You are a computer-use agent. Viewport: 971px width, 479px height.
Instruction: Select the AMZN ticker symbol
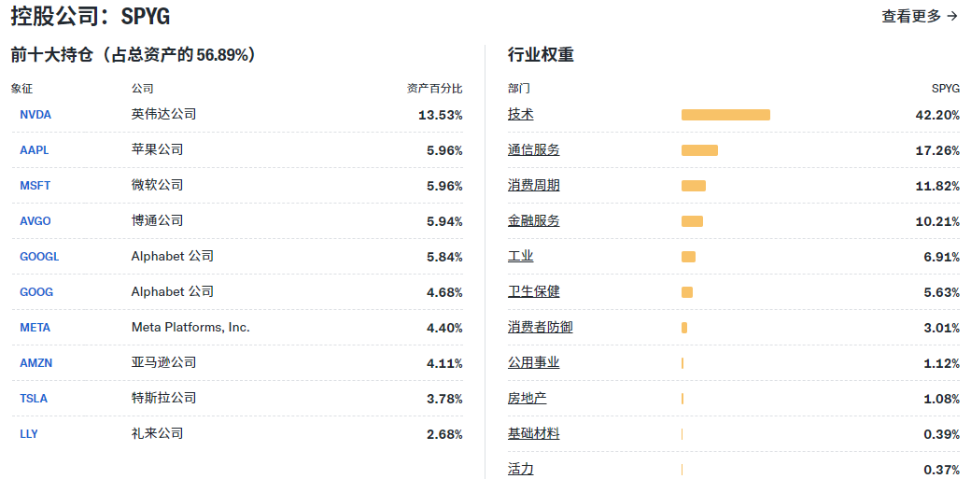click(35, 363)
